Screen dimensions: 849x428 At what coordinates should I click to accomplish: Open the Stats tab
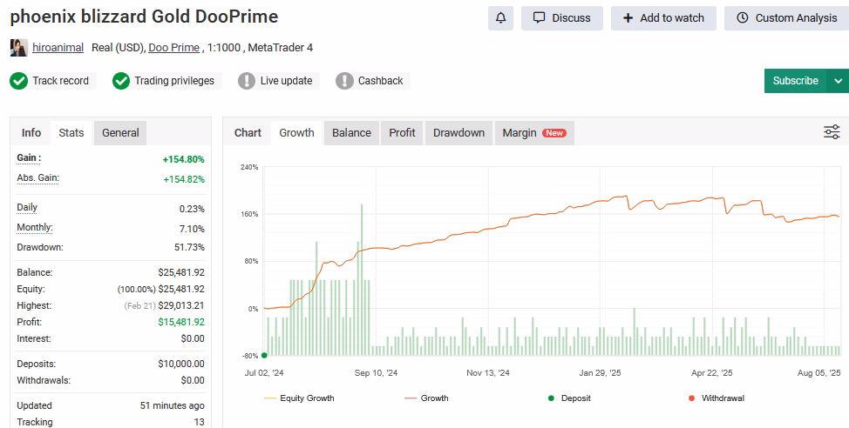71,133
